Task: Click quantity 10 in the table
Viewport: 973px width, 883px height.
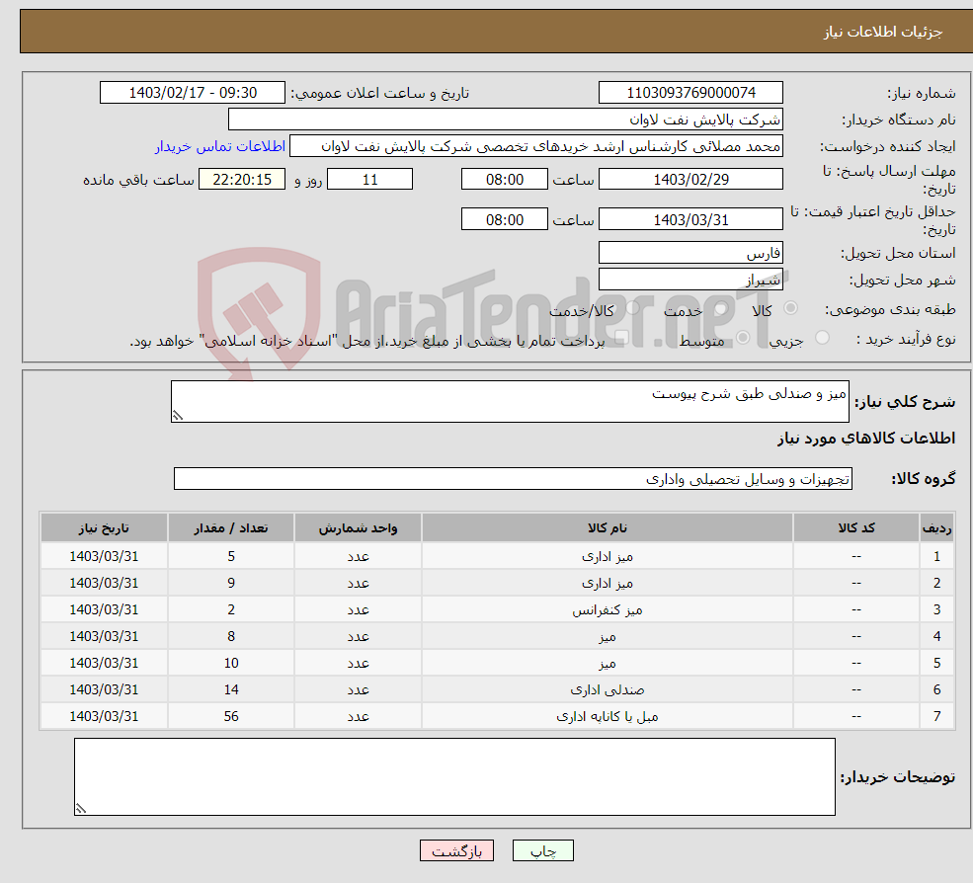Action: (231, 663)
